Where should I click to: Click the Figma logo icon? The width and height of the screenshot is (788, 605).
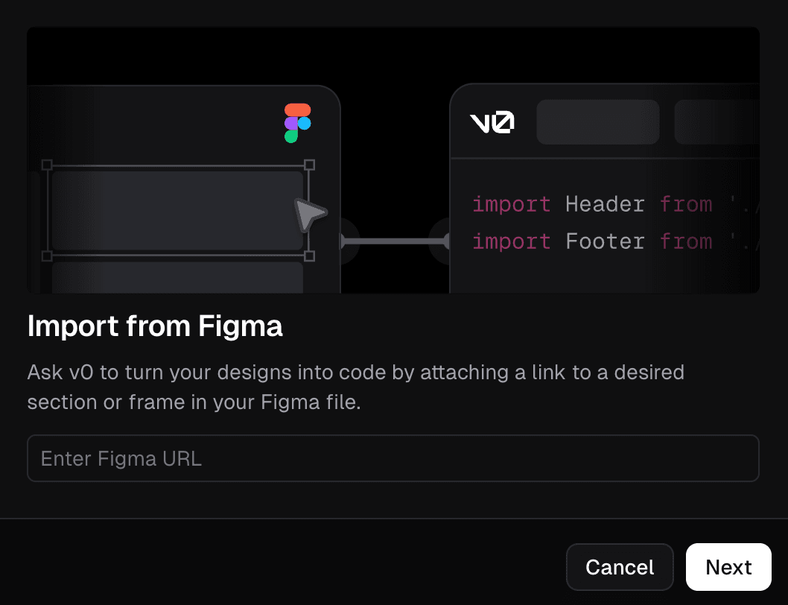point(296,122)
